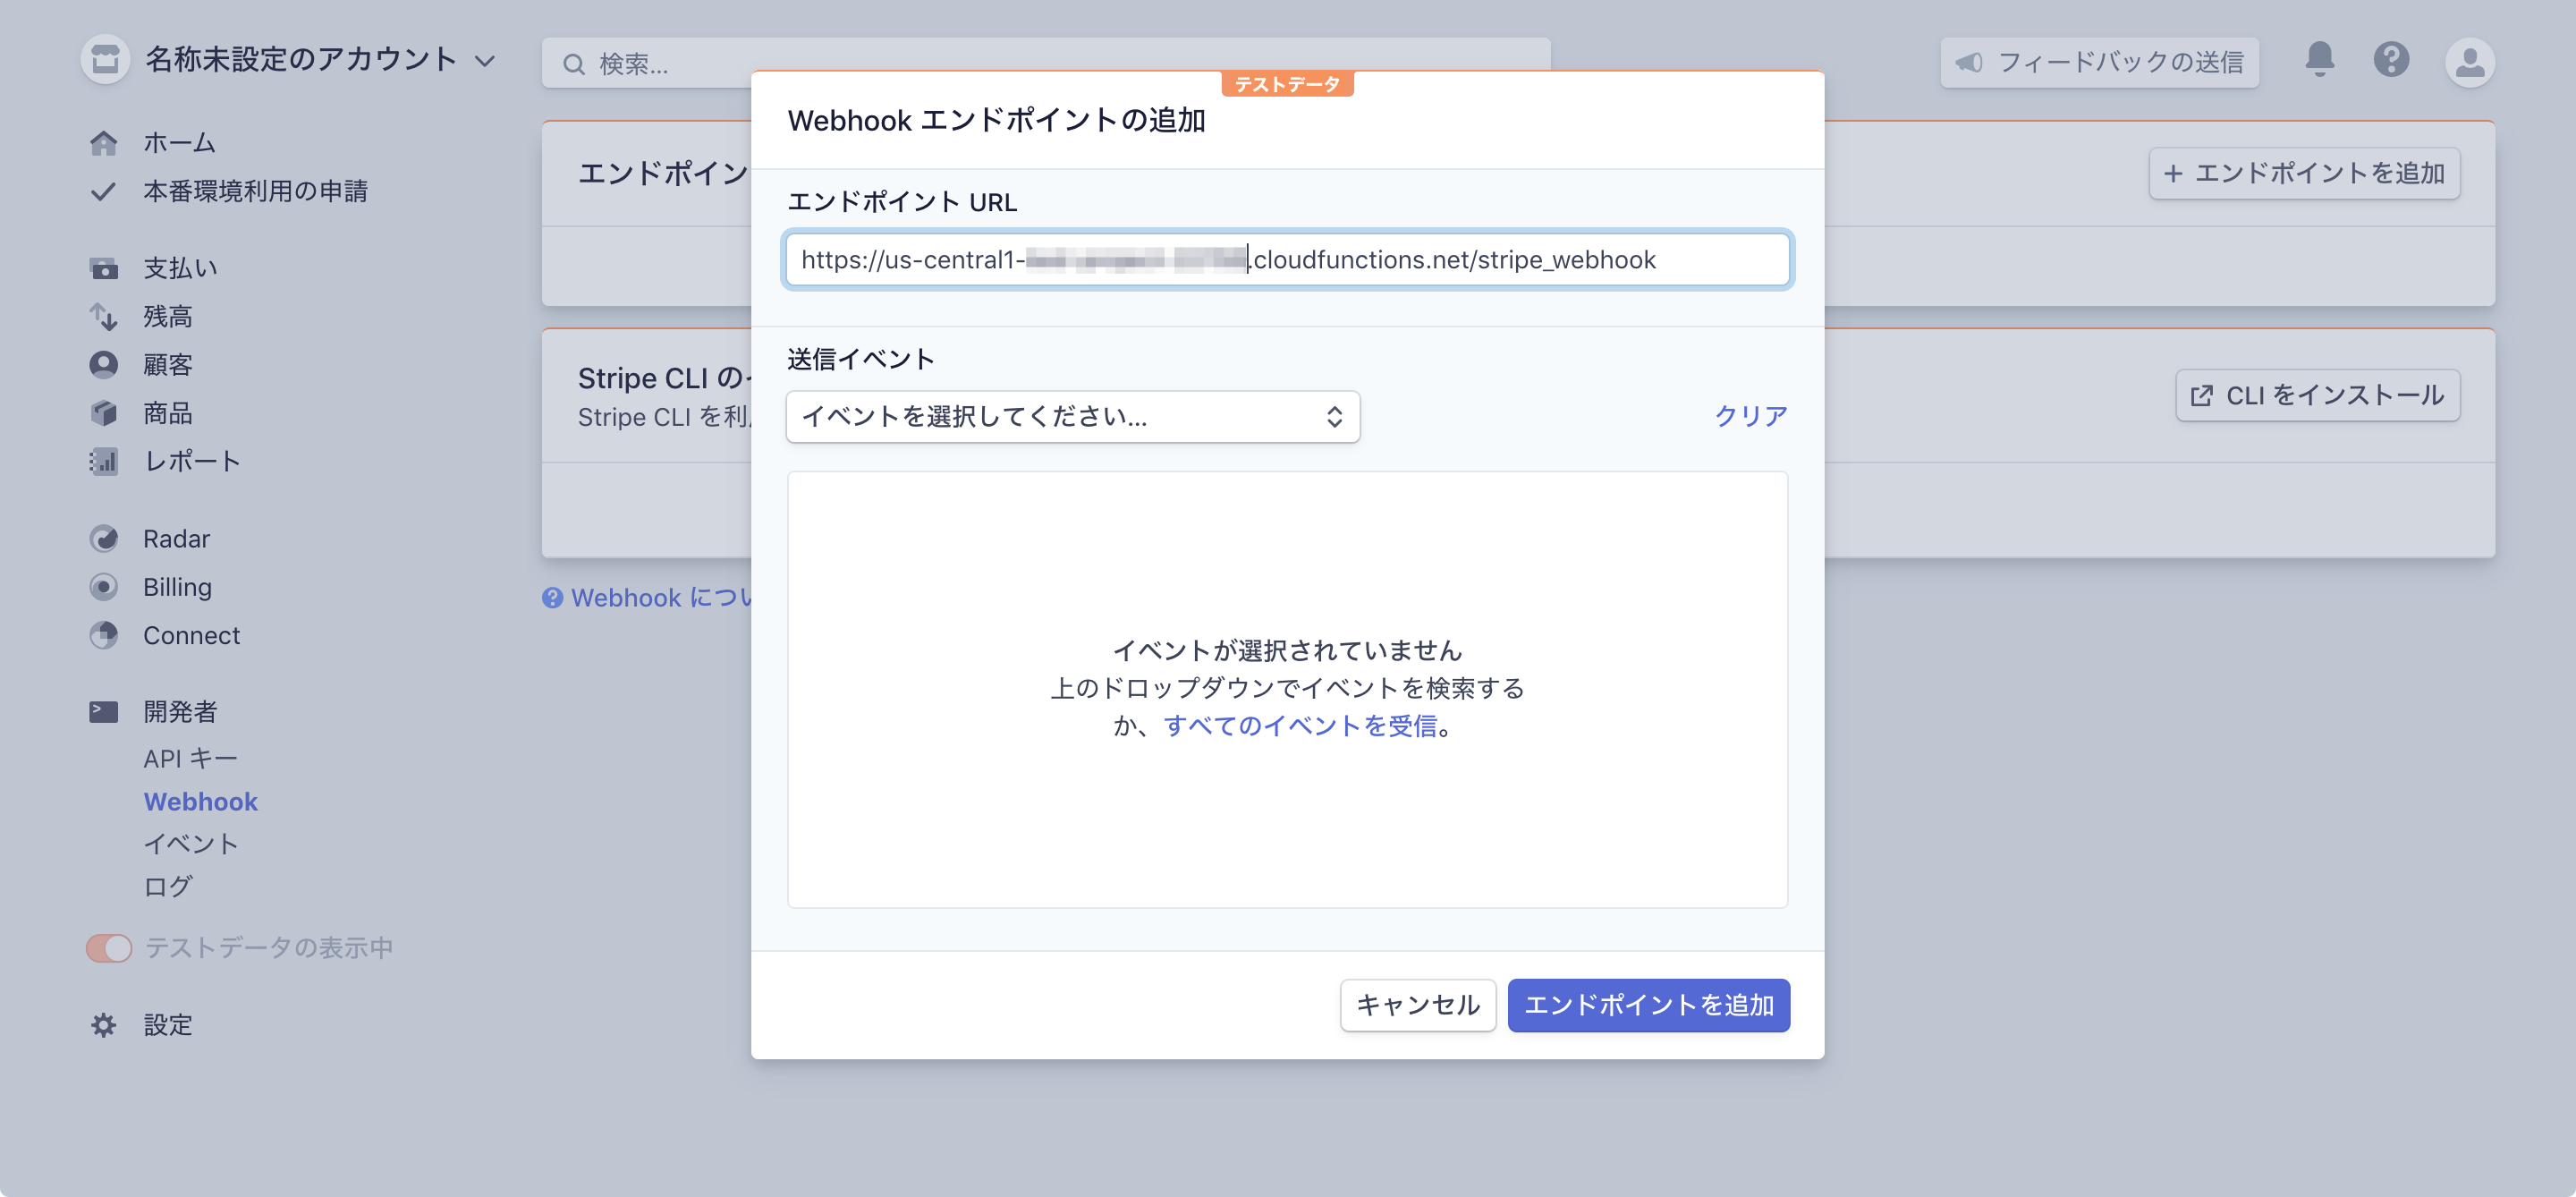This screenshot has height=1197, width=2576.
Task: Open レポート in sidebar
Action: click(x=192, y=461)
